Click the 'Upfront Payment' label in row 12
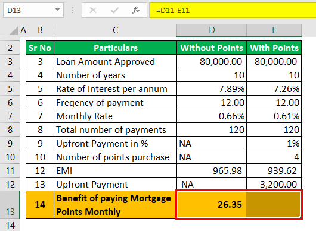Image resolution: width=316 pixels, height=231 pixels. click(x=116, y=184)
